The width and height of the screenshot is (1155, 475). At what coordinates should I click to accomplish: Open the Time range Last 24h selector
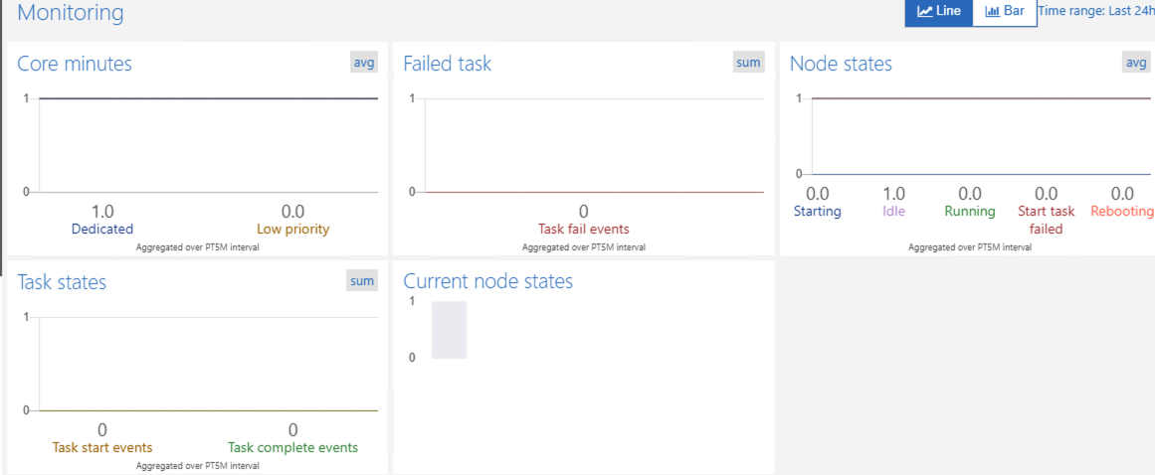pyautogui.click(x=1095, y=12)
